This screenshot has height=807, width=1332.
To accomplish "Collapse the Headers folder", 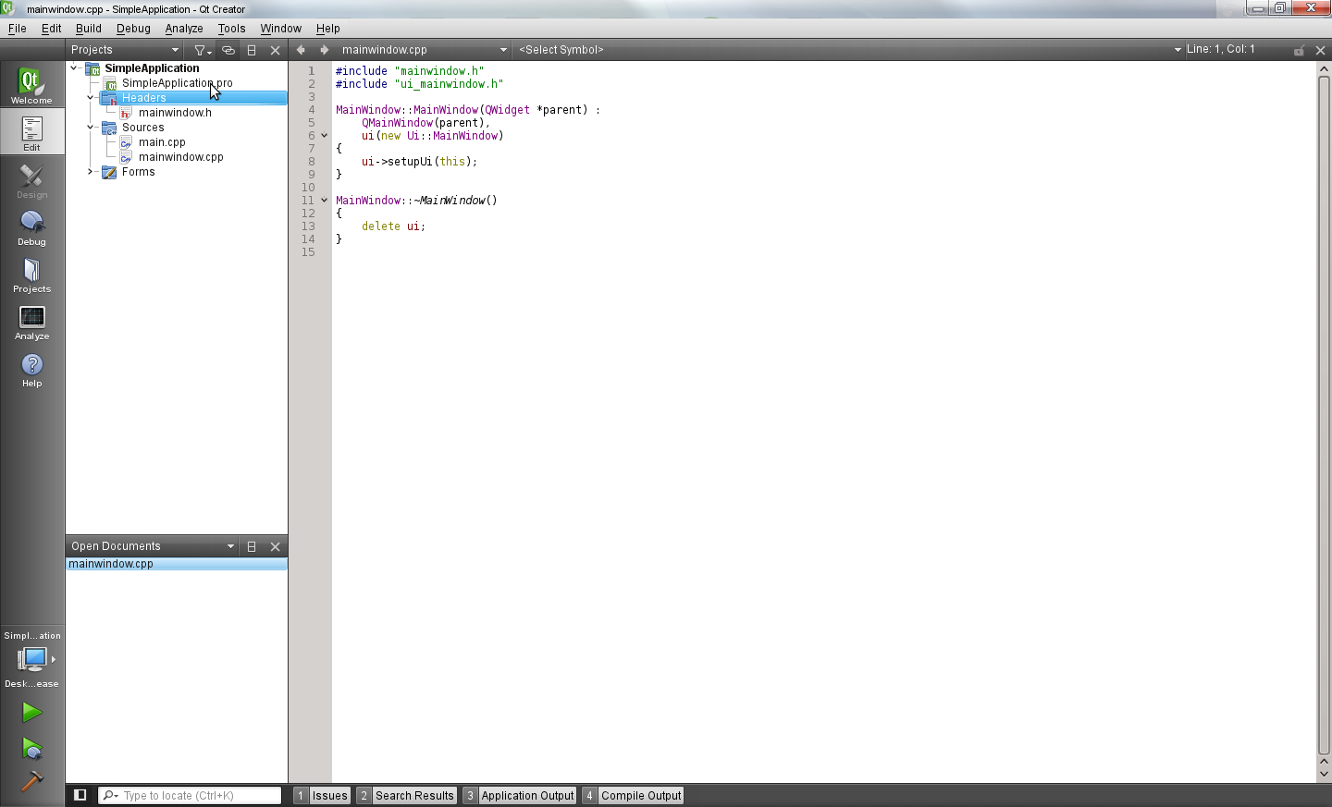I will [91, 98].
